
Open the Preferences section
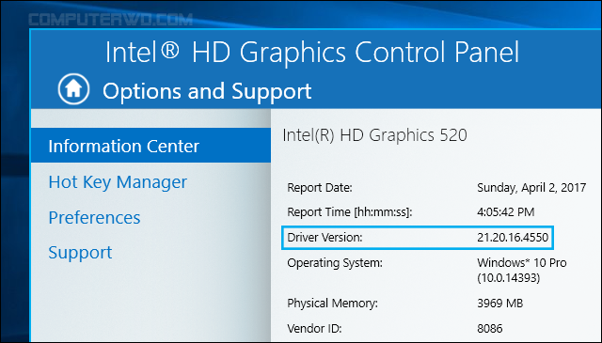tap(94, 217)
